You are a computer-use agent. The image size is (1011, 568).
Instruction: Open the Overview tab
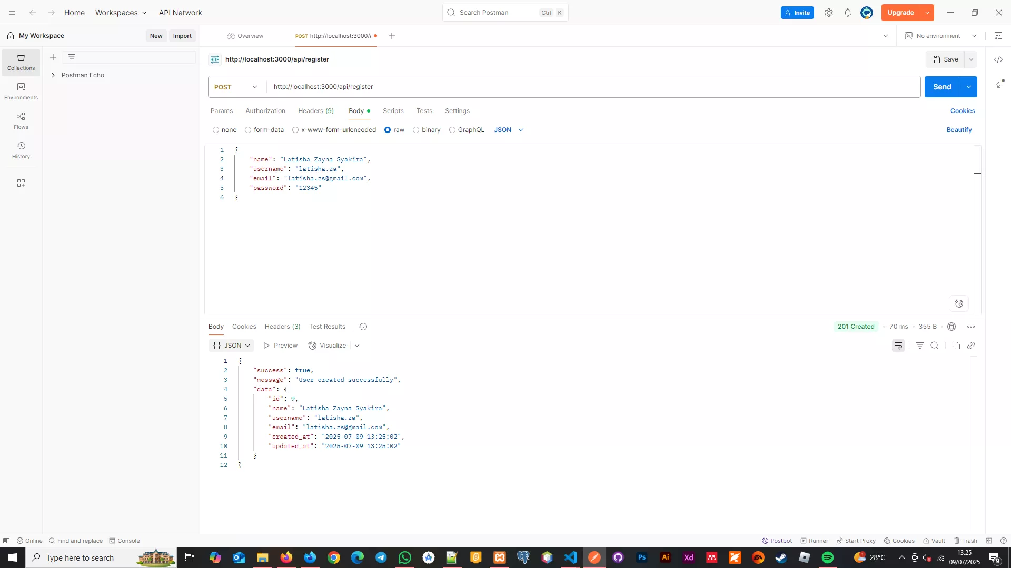coord(245,36)
